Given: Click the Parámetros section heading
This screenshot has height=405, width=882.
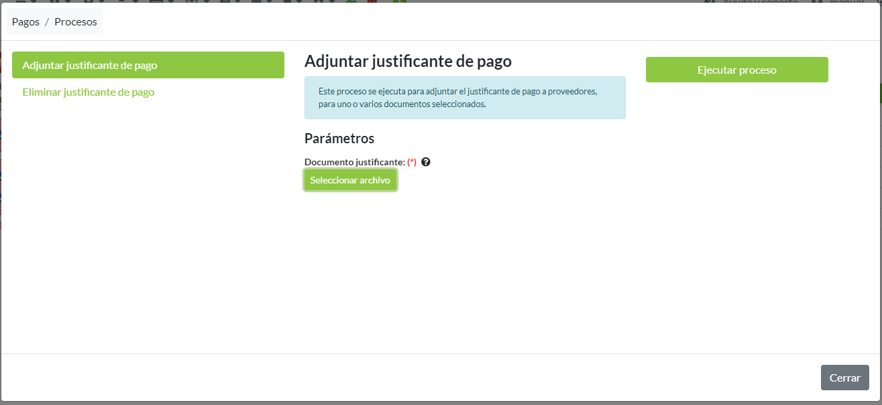Looking at the screenshot, I should [x=339, y=139].
